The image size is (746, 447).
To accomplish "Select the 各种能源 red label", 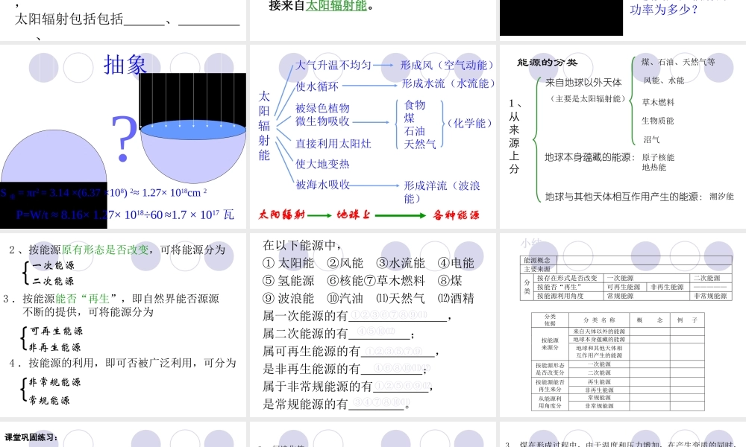I will tap(457, 215).
